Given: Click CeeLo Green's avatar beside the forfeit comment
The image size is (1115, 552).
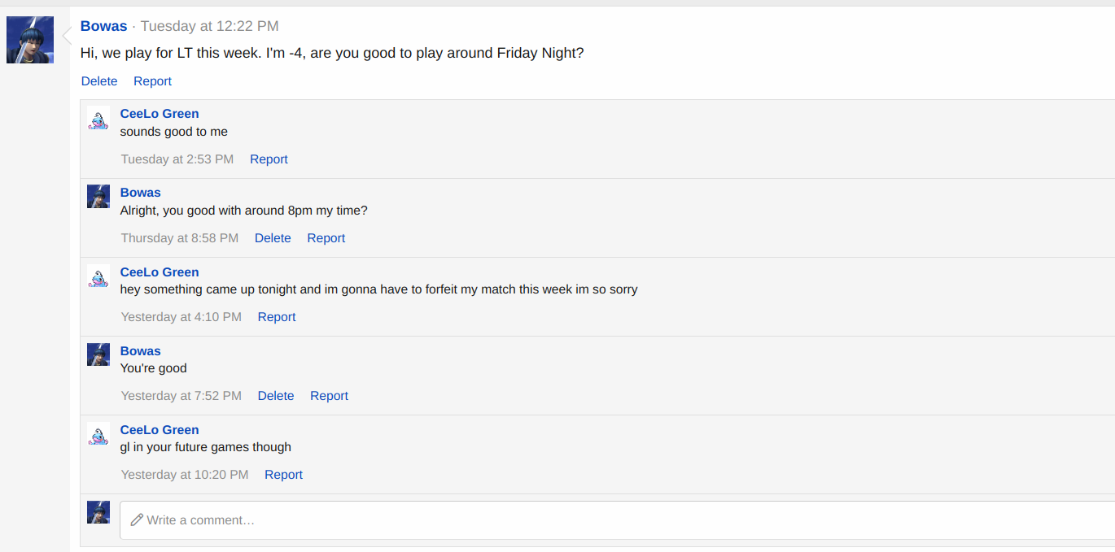Looking at the screenshot, I should (x=98, y=276).
